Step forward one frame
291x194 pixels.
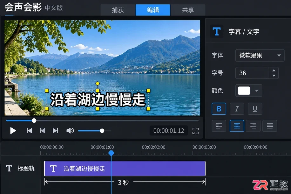(x=55, y=131)
